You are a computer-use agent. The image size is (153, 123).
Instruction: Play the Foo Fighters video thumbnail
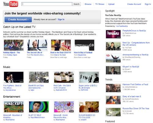point(14,77)
